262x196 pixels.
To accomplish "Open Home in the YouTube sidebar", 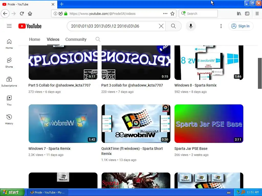I will [9, 44].
